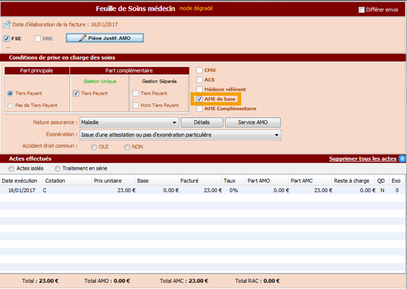Screen dimensions: 407x289
Task: Select the 16/01/2017 act row
Action: point(172,190)
